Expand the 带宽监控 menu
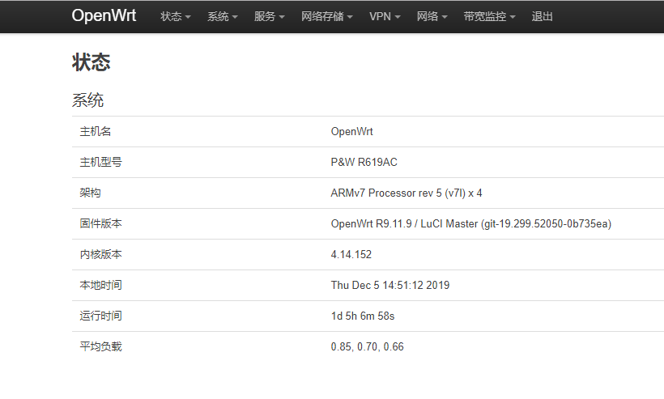Image resolution: width=664 pixels, height=399 pixels. [x=490, y=16]
